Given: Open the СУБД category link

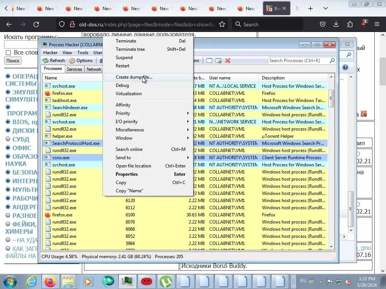Looking at the screenshot, I should (x=21, y=139).
